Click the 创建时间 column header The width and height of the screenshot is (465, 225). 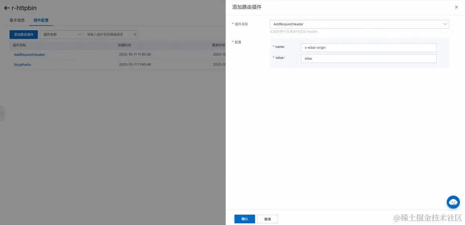point(124,45)
